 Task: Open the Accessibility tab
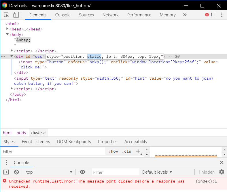coord(136,142)
